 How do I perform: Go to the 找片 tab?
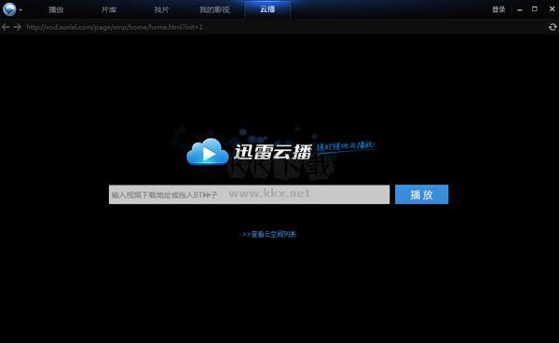161,9
